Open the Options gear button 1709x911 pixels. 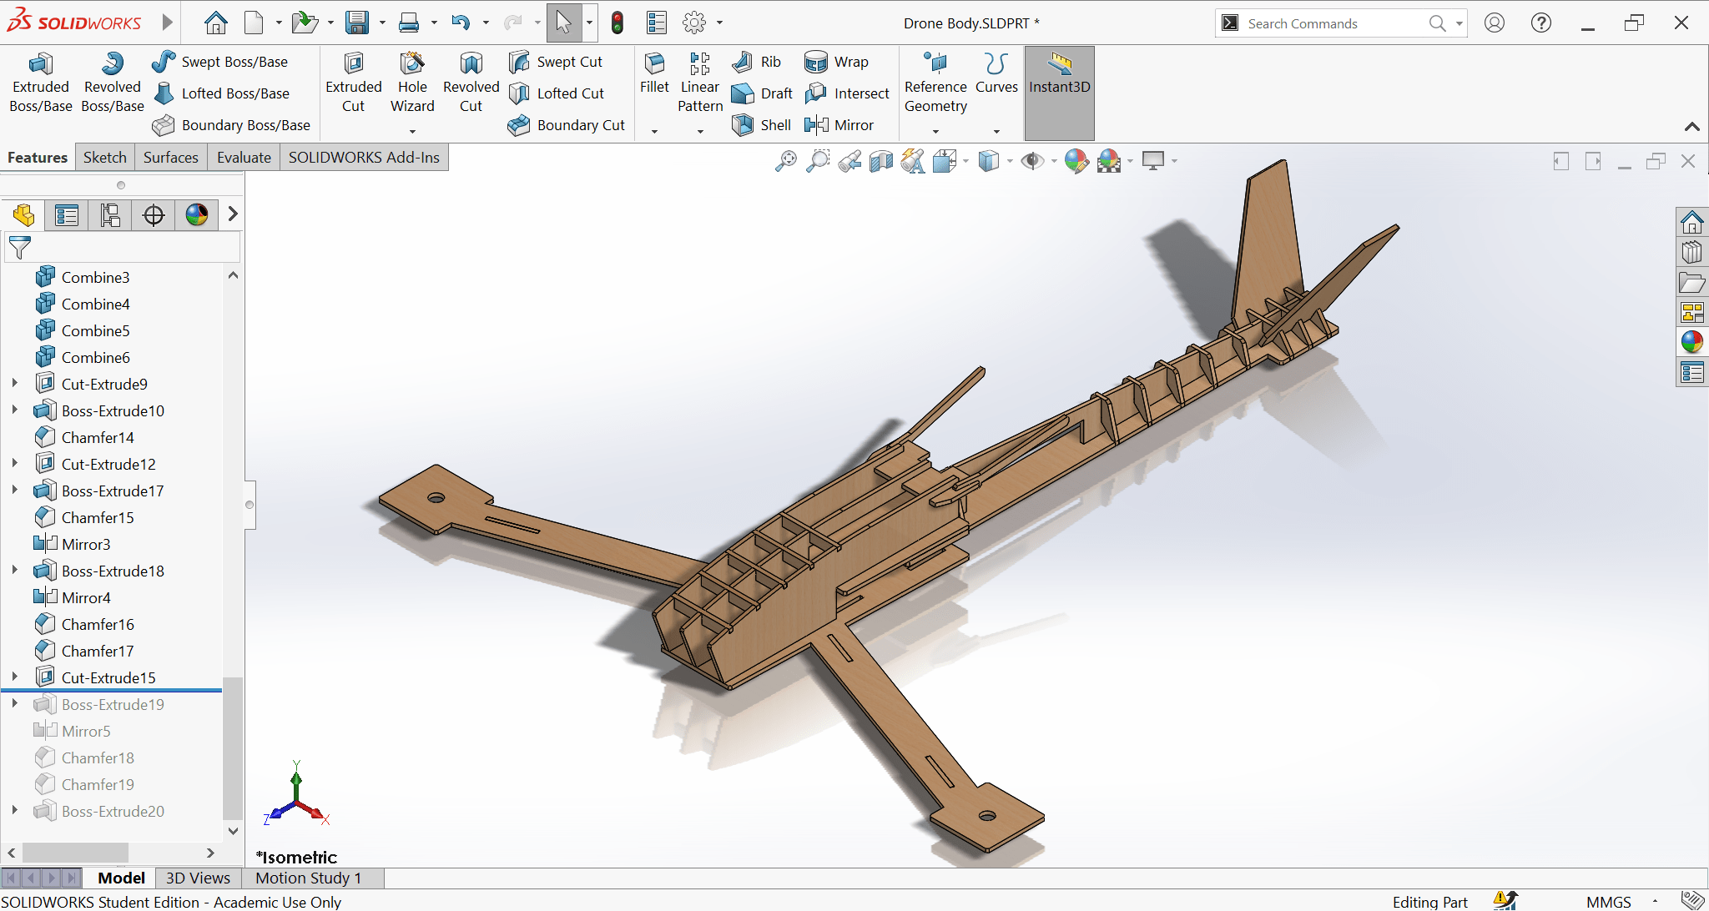click(x=694, y=23)
